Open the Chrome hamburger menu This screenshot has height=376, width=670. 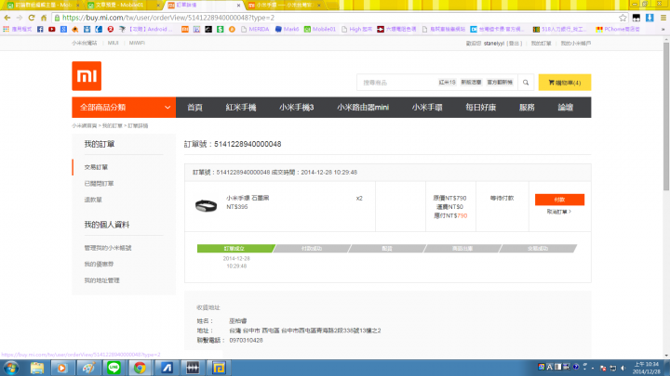pyautogui.click(x=663, y=18)
